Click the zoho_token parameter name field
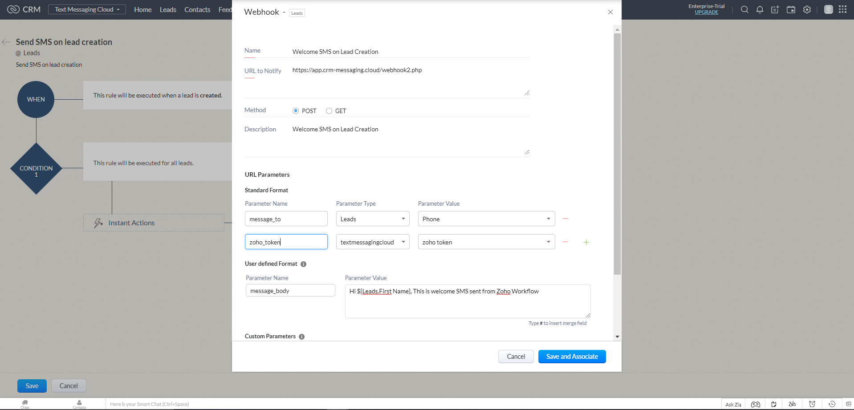 pos(286,242)
